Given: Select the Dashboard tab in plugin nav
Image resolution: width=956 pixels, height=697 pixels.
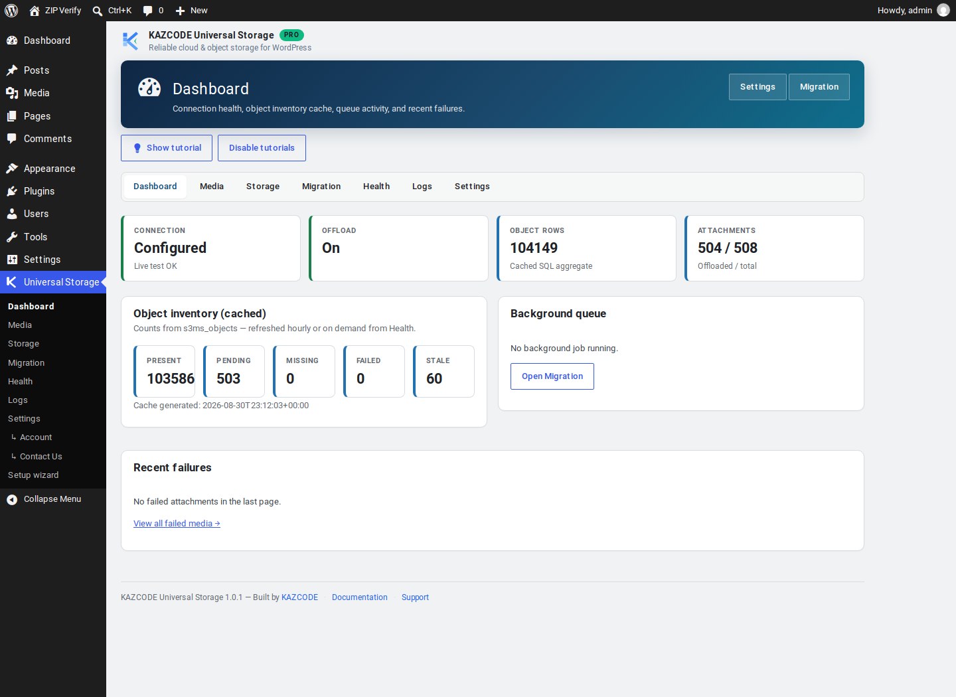Looking at the screenshot, I should coord(155,187).
